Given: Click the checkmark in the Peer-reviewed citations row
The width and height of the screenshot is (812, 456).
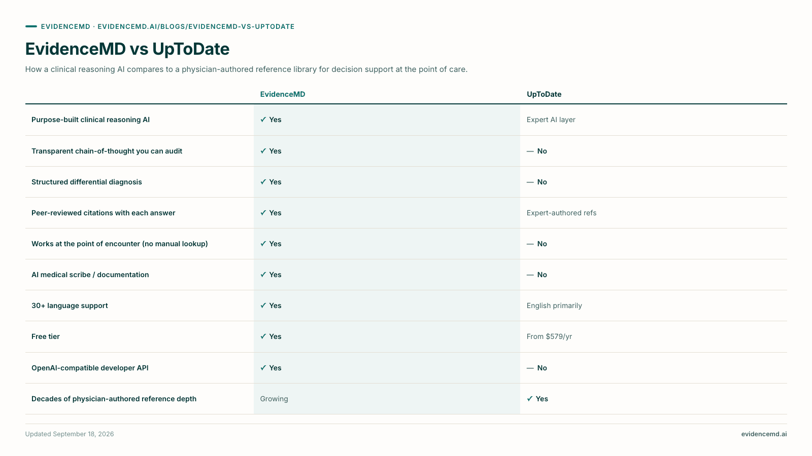Looking at the screenshot, I should pyautogui.click(x=263, y=213).
